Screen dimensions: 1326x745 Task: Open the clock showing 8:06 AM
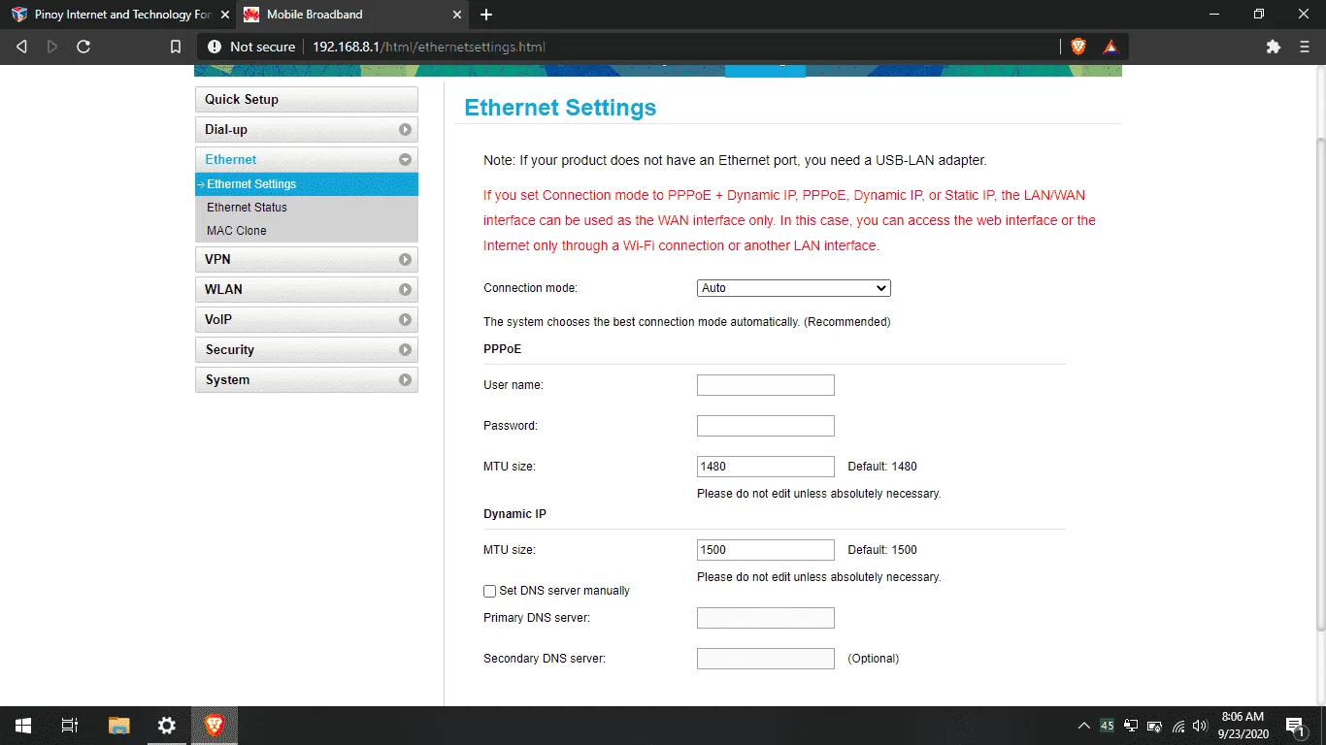(x=1243, y=726)
